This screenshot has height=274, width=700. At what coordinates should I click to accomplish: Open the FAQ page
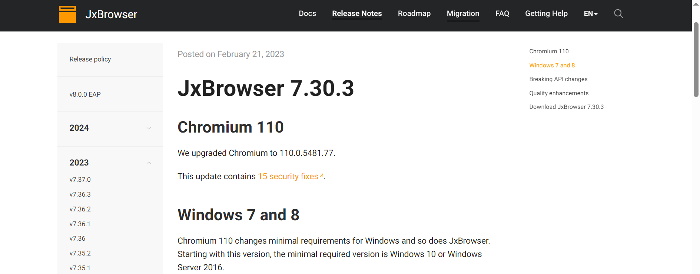click(x=502, y=14)
